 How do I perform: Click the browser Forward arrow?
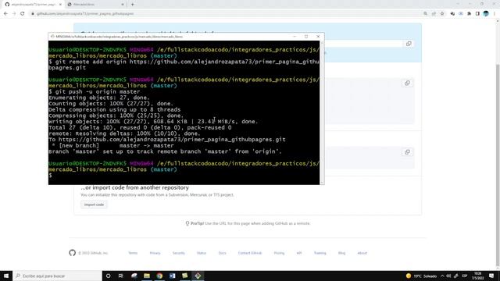click(x=14, y=14)
